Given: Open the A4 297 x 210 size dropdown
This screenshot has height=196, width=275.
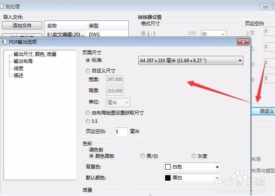Looking at the screenshot, I should coord(190,61).
